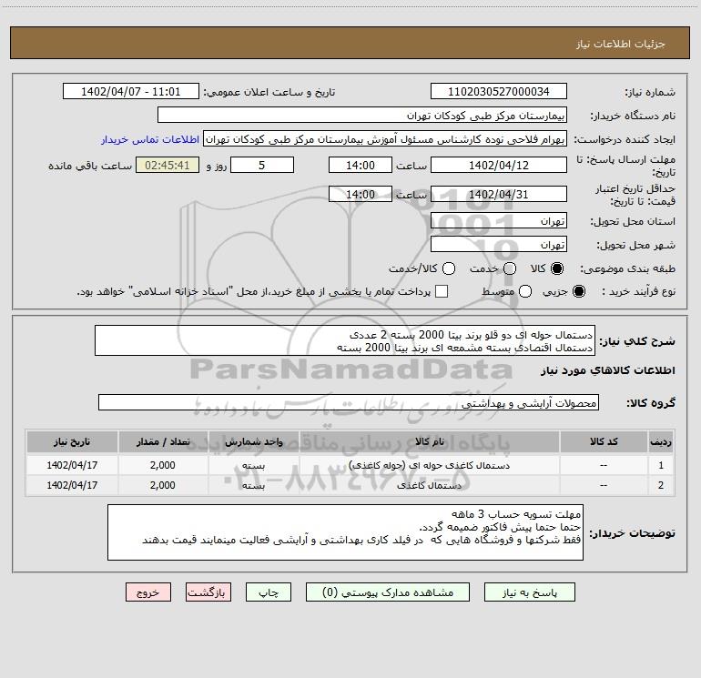Select the کالا/خدمت radio option

click(x=449, y=268)
